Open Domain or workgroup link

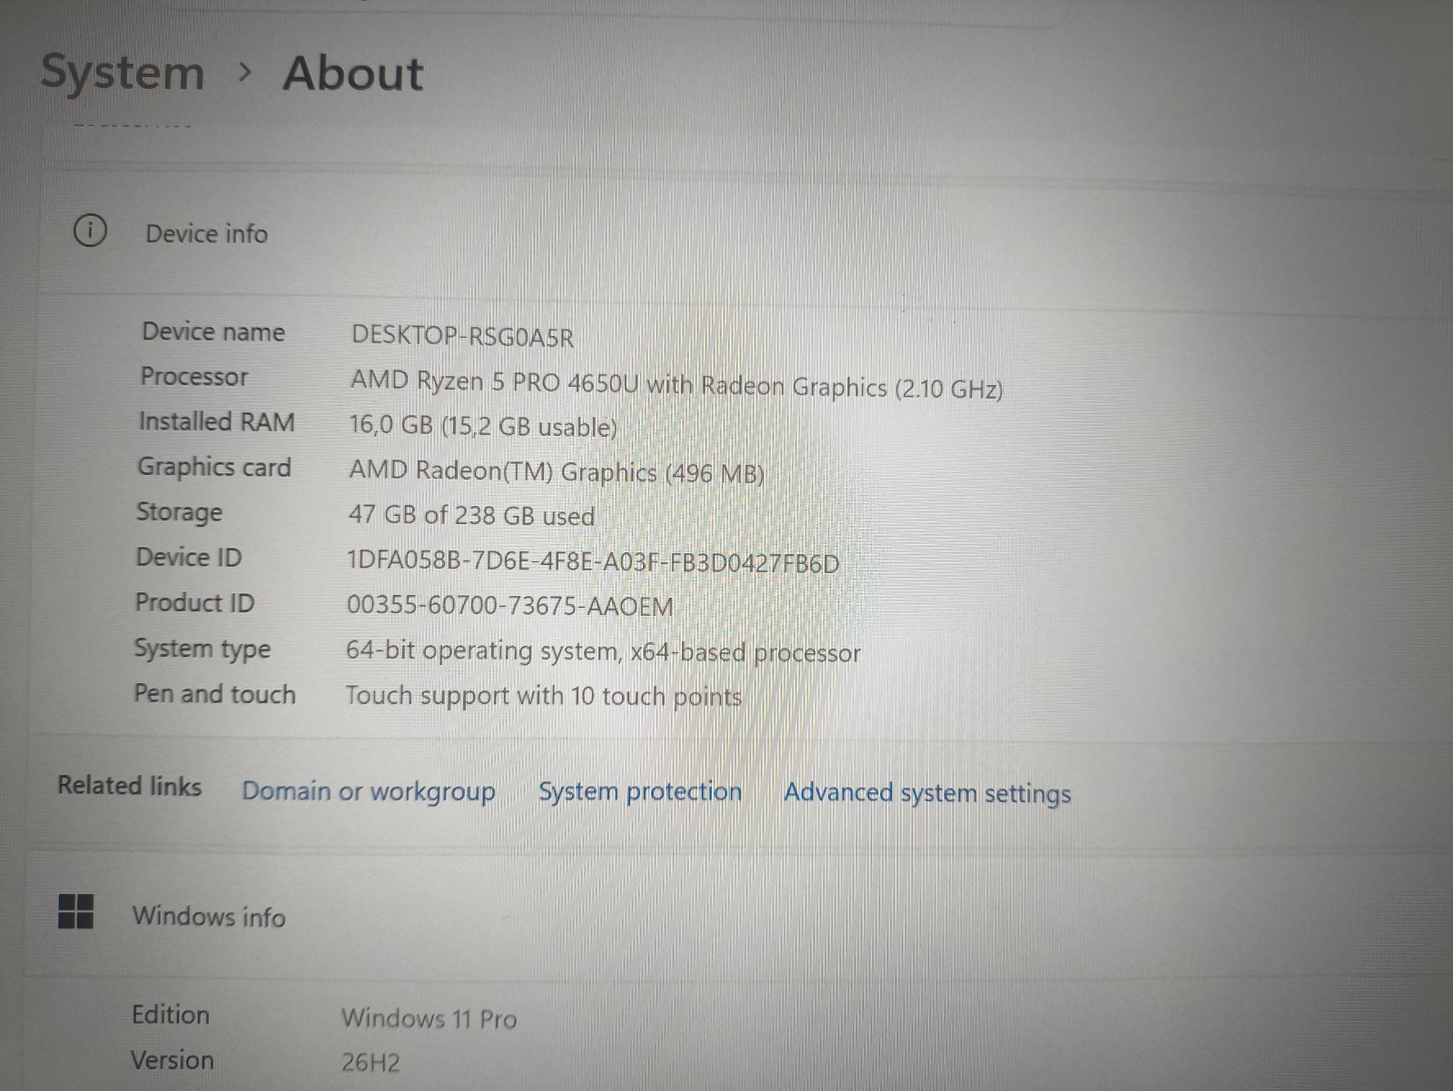tap(369, 791)
